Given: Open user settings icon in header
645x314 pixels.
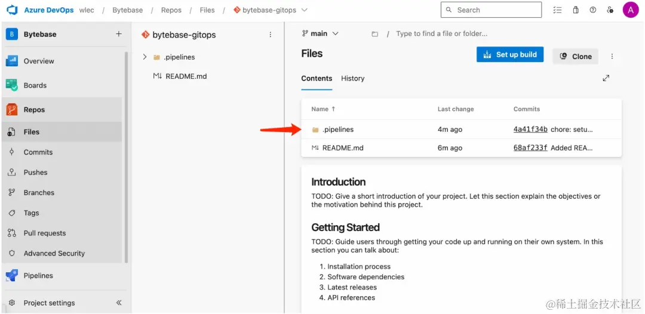Looking at the screenshot, I should (610, 10).
